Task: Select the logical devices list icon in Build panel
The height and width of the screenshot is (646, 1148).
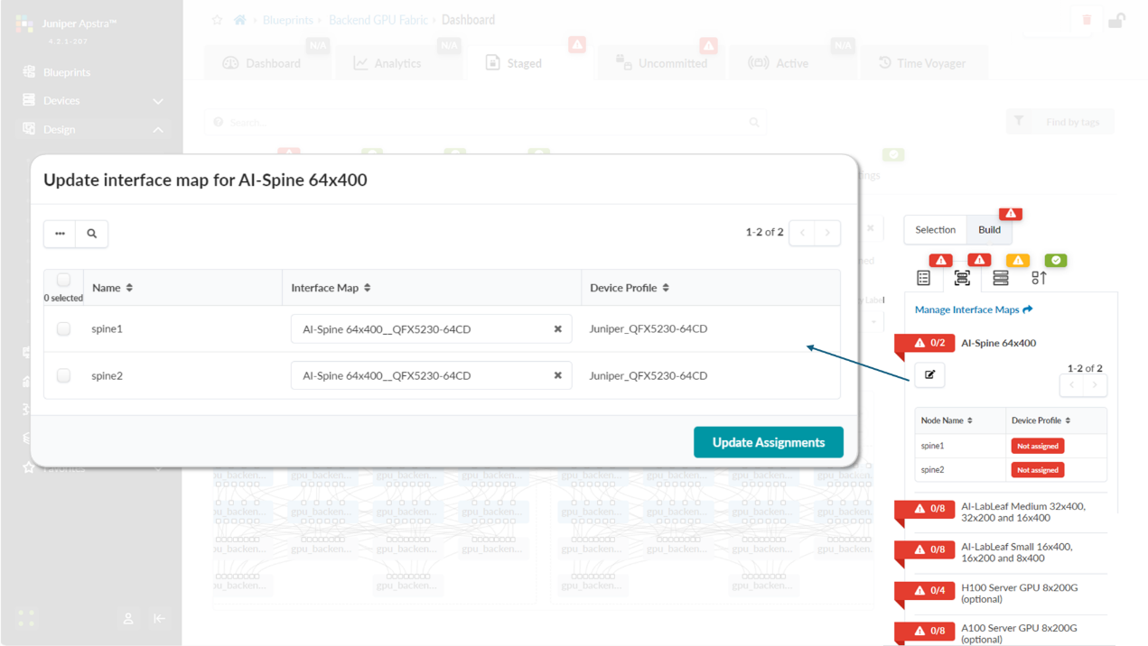Action: tap(923, 278)
